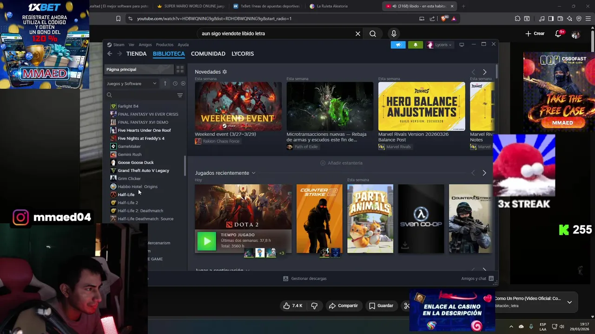
Task: Open the green Steam notifications bell
Action: 415,45
